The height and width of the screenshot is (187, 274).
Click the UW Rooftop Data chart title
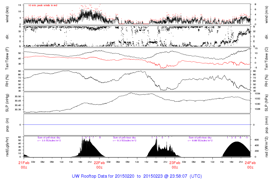(137, 176)
